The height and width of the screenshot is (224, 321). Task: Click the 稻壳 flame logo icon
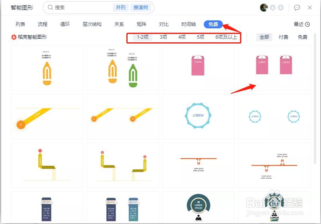pos(14,37)
